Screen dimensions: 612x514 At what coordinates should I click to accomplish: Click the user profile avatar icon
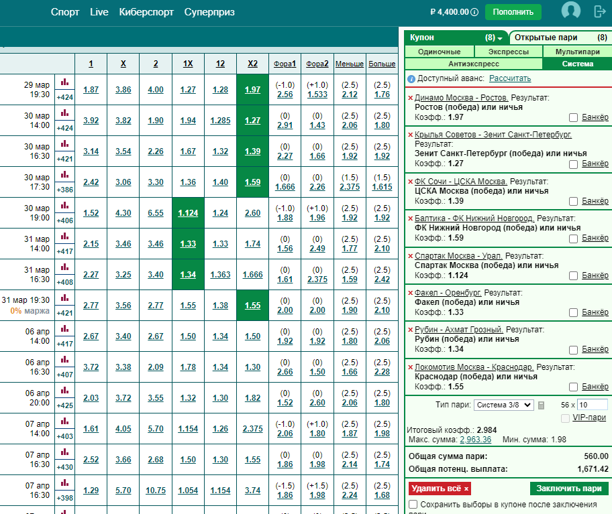click(x=570, y=11)
